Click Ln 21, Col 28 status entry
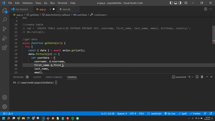This screenshot has height=121, width=215. (107, 114)
